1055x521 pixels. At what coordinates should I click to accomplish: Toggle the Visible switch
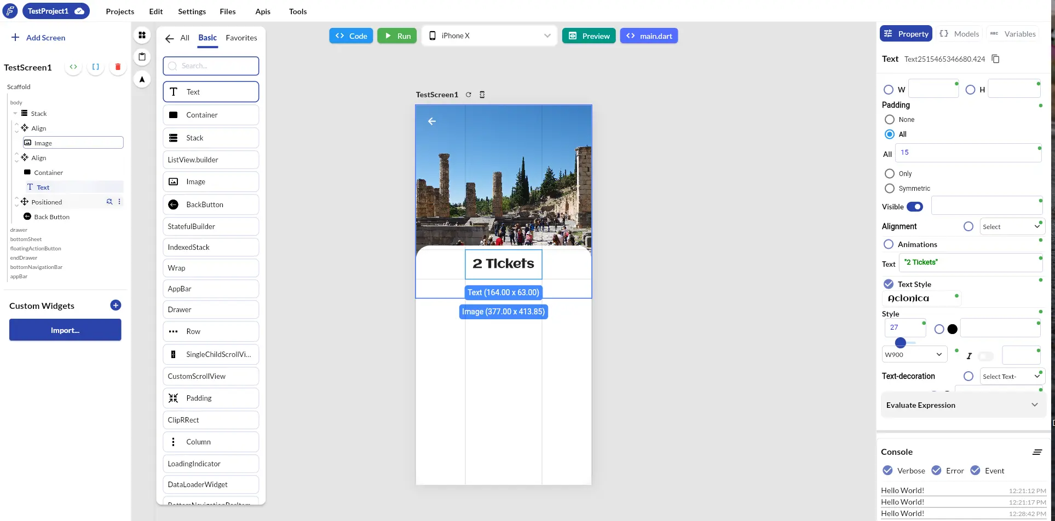click(915, 207)
